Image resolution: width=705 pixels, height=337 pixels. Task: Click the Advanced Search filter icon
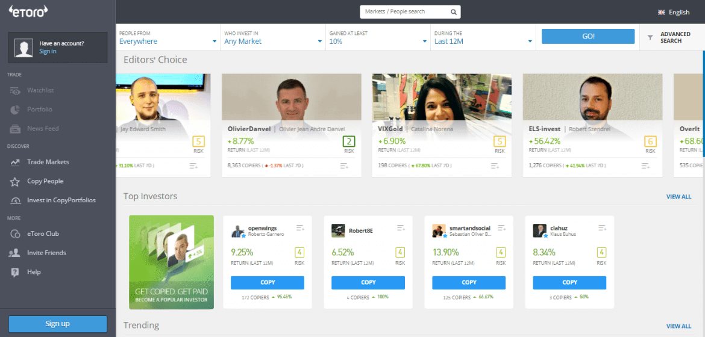(650, 37)
